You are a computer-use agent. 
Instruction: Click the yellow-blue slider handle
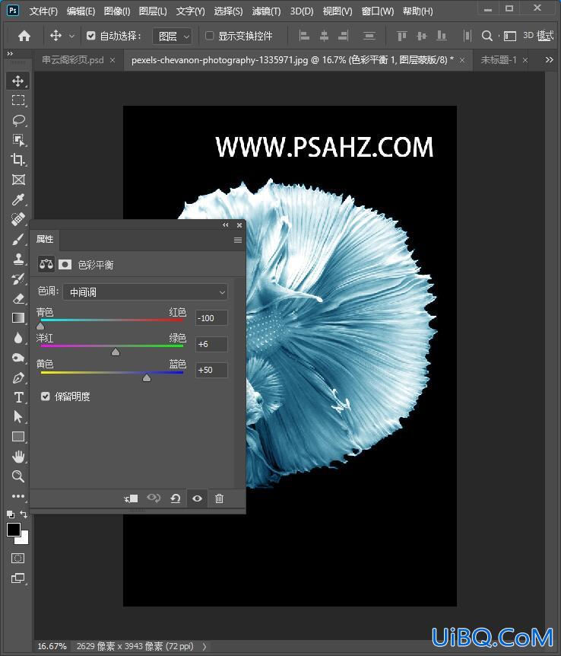pyautogui.click(x=146, y=377)
